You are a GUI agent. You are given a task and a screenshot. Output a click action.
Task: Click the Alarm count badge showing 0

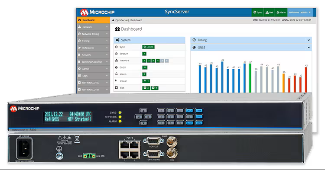[x=144, y=74]
